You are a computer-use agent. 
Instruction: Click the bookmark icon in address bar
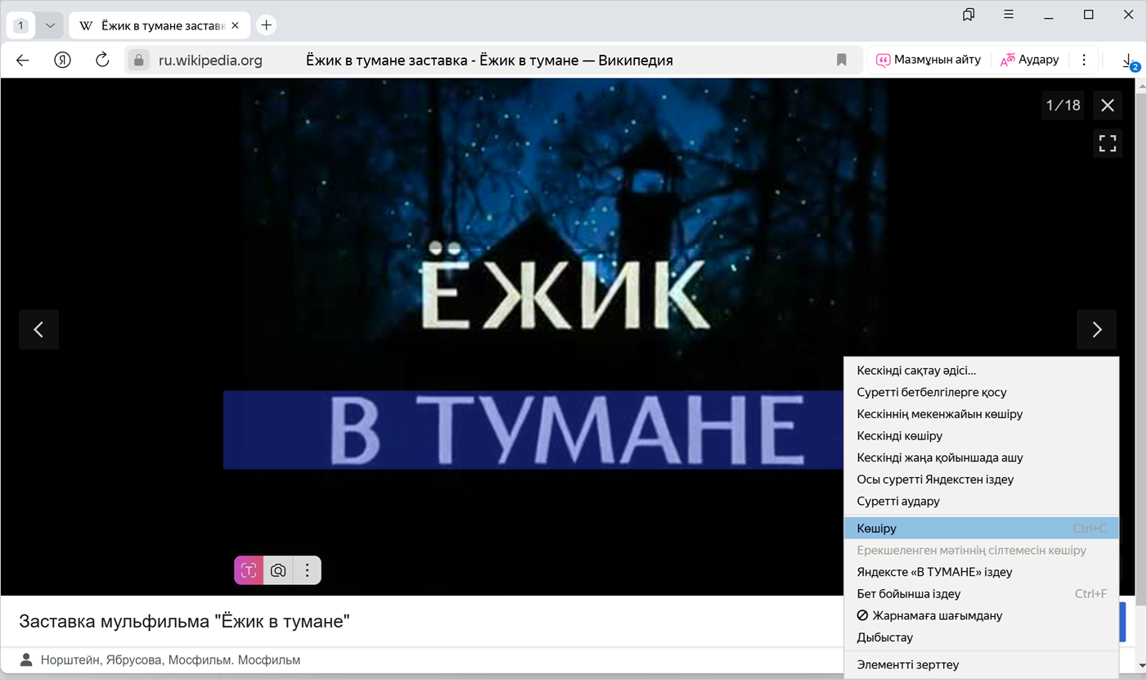[x=841, y=60]
